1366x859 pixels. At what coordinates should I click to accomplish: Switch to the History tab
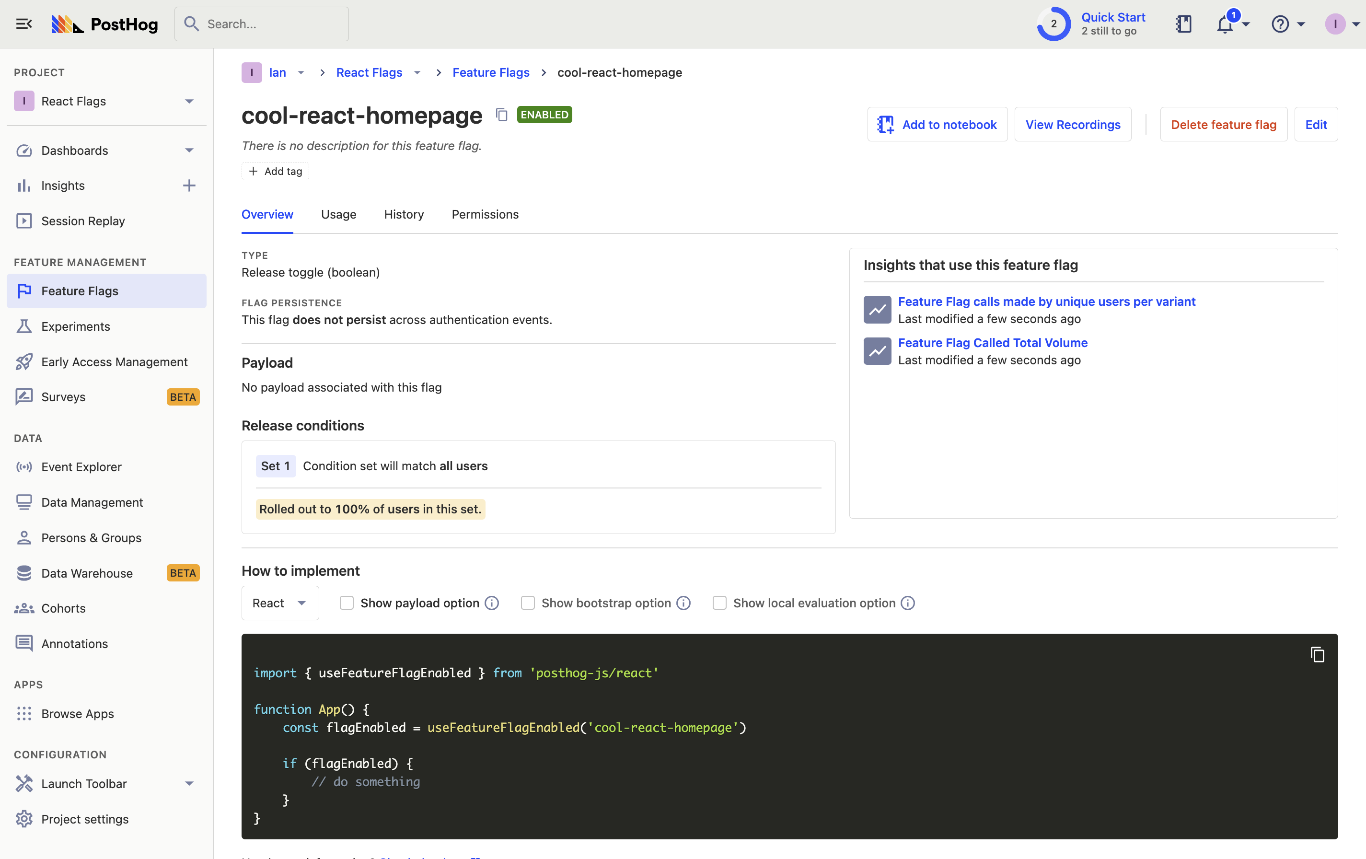(404, 214)
